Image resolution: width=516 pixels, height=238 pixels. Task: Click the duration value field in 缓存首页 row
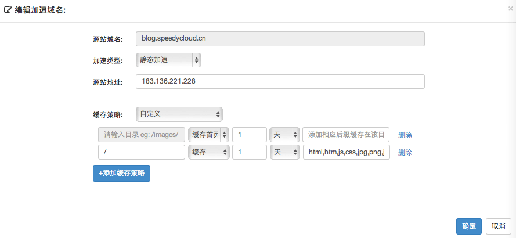tap(249, 135)
